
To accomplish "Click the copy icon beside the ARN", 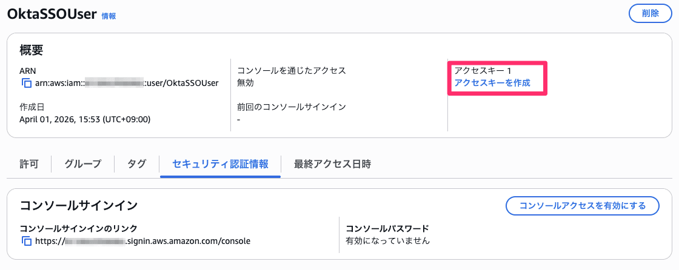I will click(26, 83).
